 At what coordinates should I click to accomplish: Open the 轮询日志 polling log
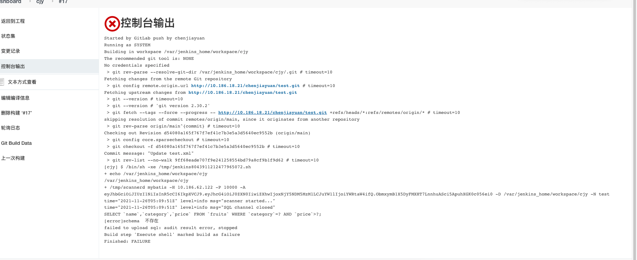click(x=10, y=128)
